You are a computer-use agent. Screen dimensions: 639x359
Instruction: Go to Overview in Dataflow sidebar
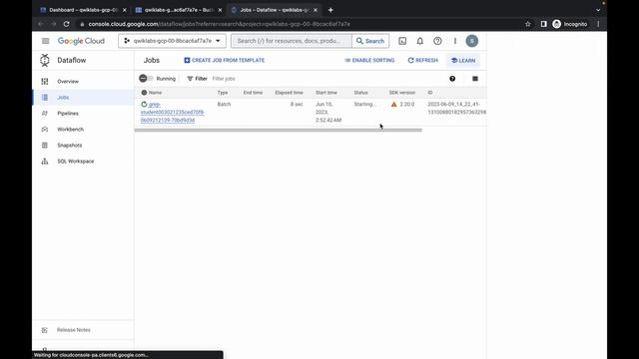pos(68,82)
